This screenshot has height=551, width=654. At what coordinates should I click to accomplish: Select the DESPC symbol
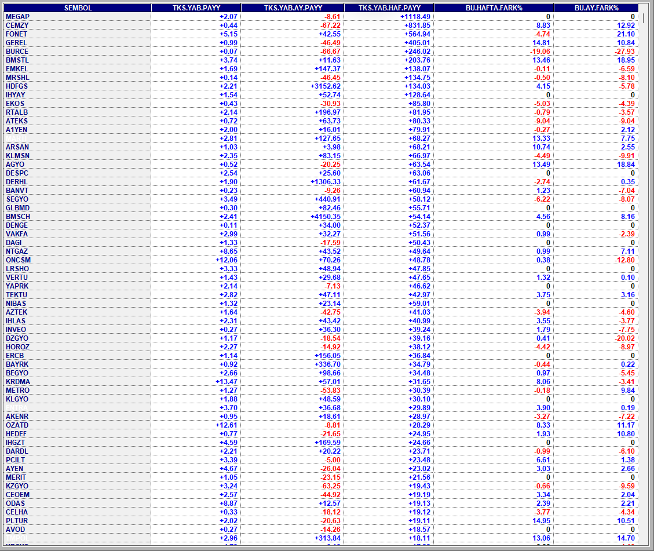(x=17, y=173)
